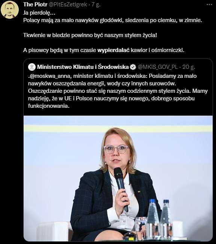
Task: Click the verified badge next to Ministerstwo
Action: click(x=133, y=67)
